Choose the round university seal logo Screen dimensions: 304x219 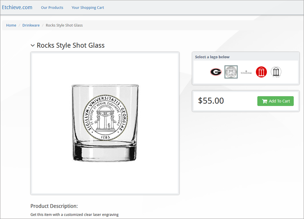coord(231,72)
